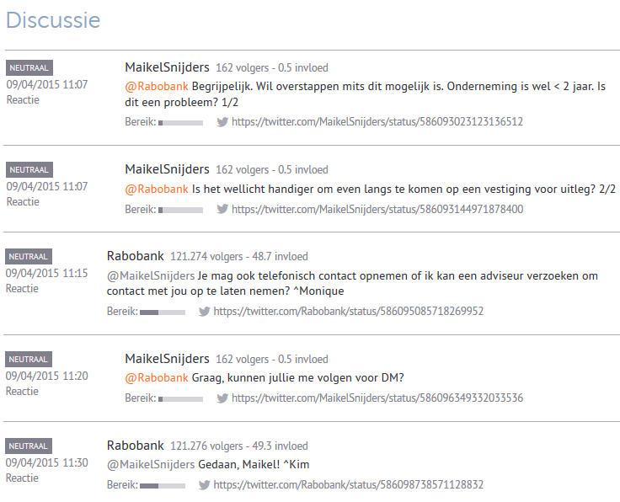This screenshot has height=502, width=620.
Task: Click the Discussie heading
Action: point(53,20)
